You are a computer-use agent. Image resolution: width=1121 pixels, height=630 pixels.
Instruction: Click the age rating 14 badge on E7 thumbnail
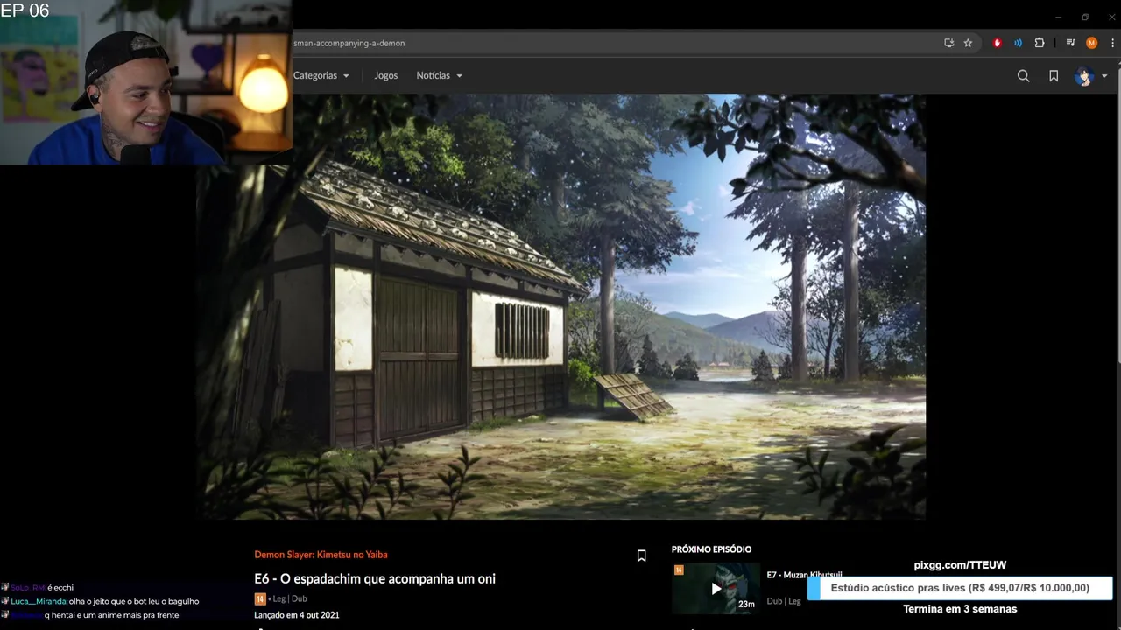(679, 570)
